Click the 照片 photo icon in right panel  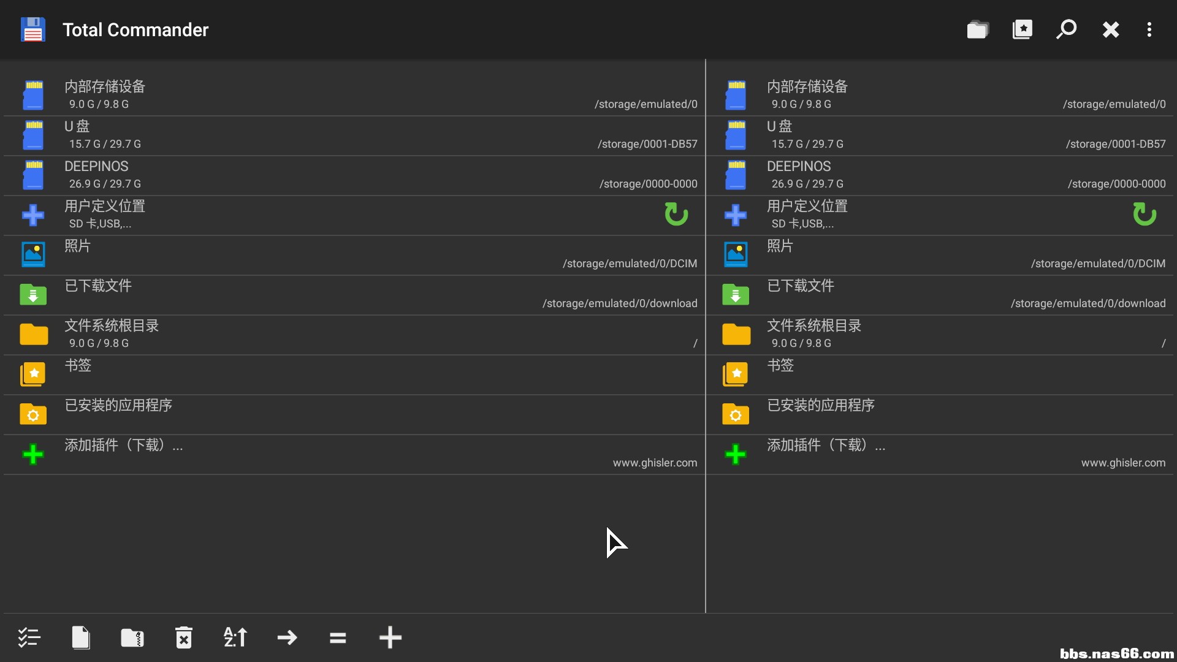click(x=736, y=254)
